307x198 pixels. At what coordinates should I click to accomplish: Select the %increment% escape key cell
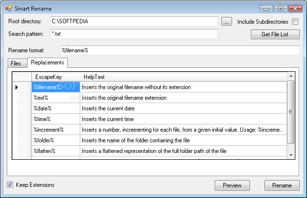coord(56,130)
